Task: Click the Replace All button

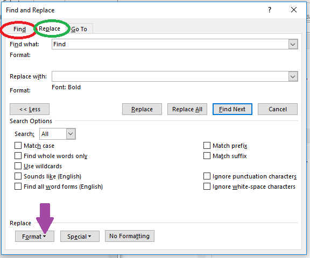Action: [187, 109]
